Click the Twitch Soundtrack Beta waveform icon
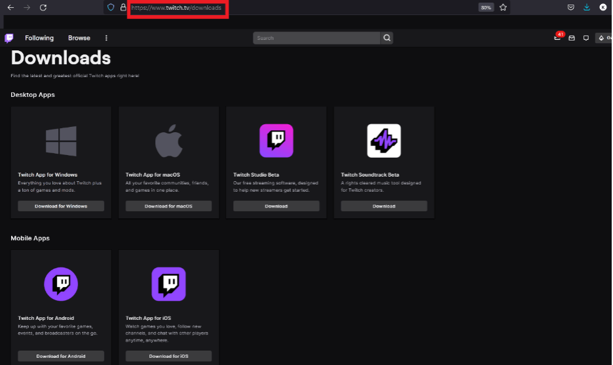Viewport: 613px width, 365px height. tap(384, 141)
